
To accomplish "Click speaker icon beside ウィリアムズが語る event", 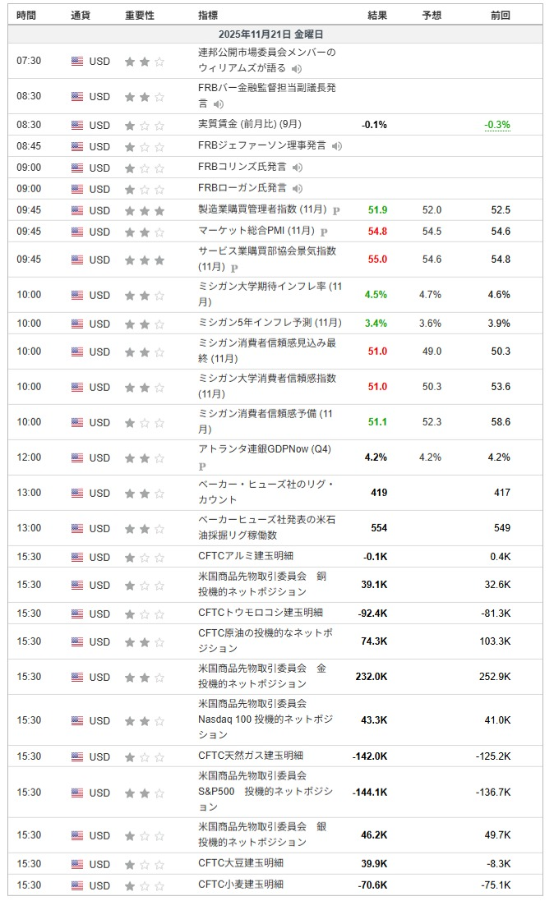I will pyautogui.click(x=297, y=68).
